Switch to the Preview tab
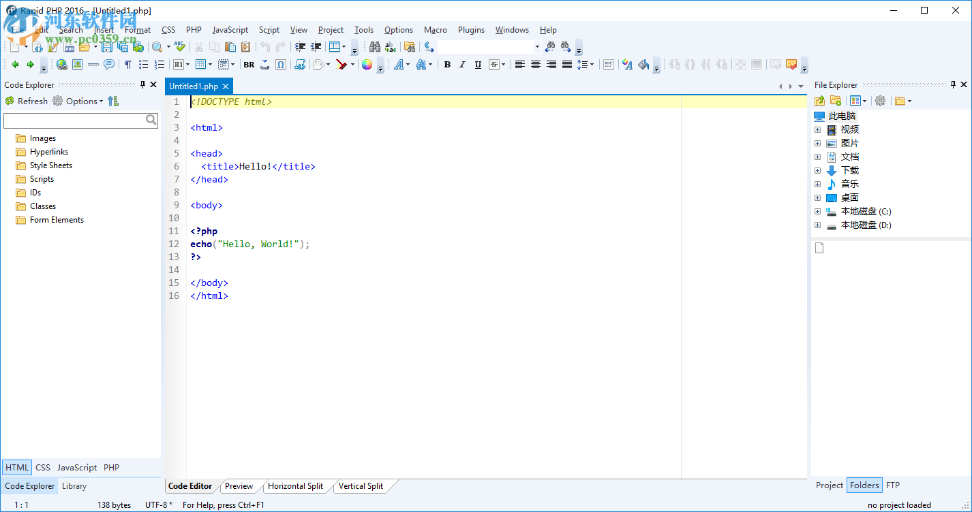 tap(239, 486)
